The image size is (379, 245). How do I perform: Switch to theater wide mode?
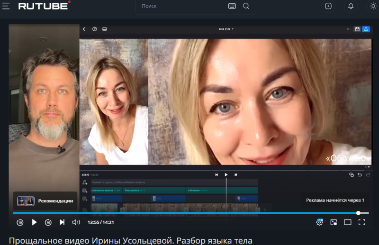(347, 222)
